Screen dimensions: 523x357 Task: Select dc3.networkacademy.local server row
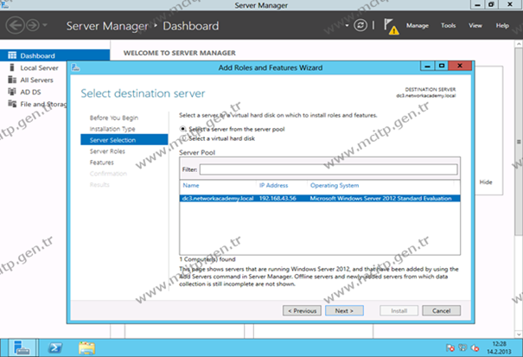[320, 198]
